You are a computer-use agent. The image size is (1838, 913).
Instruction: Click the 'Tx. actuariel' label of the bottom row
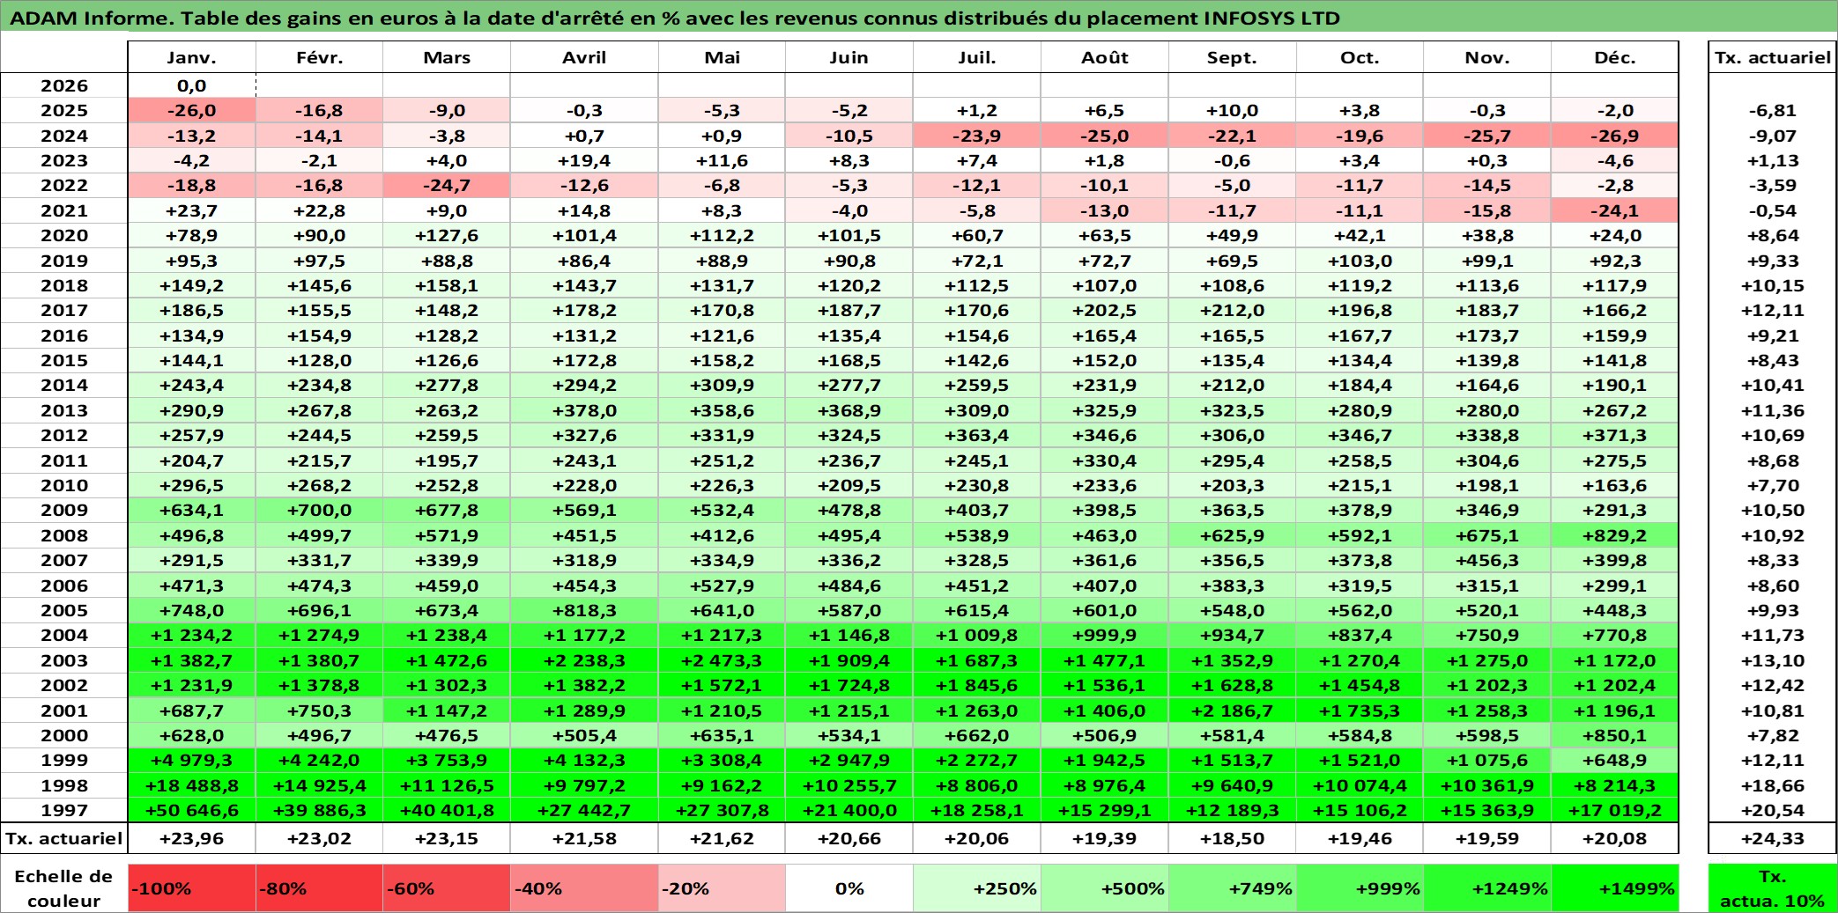click(64, 839)
